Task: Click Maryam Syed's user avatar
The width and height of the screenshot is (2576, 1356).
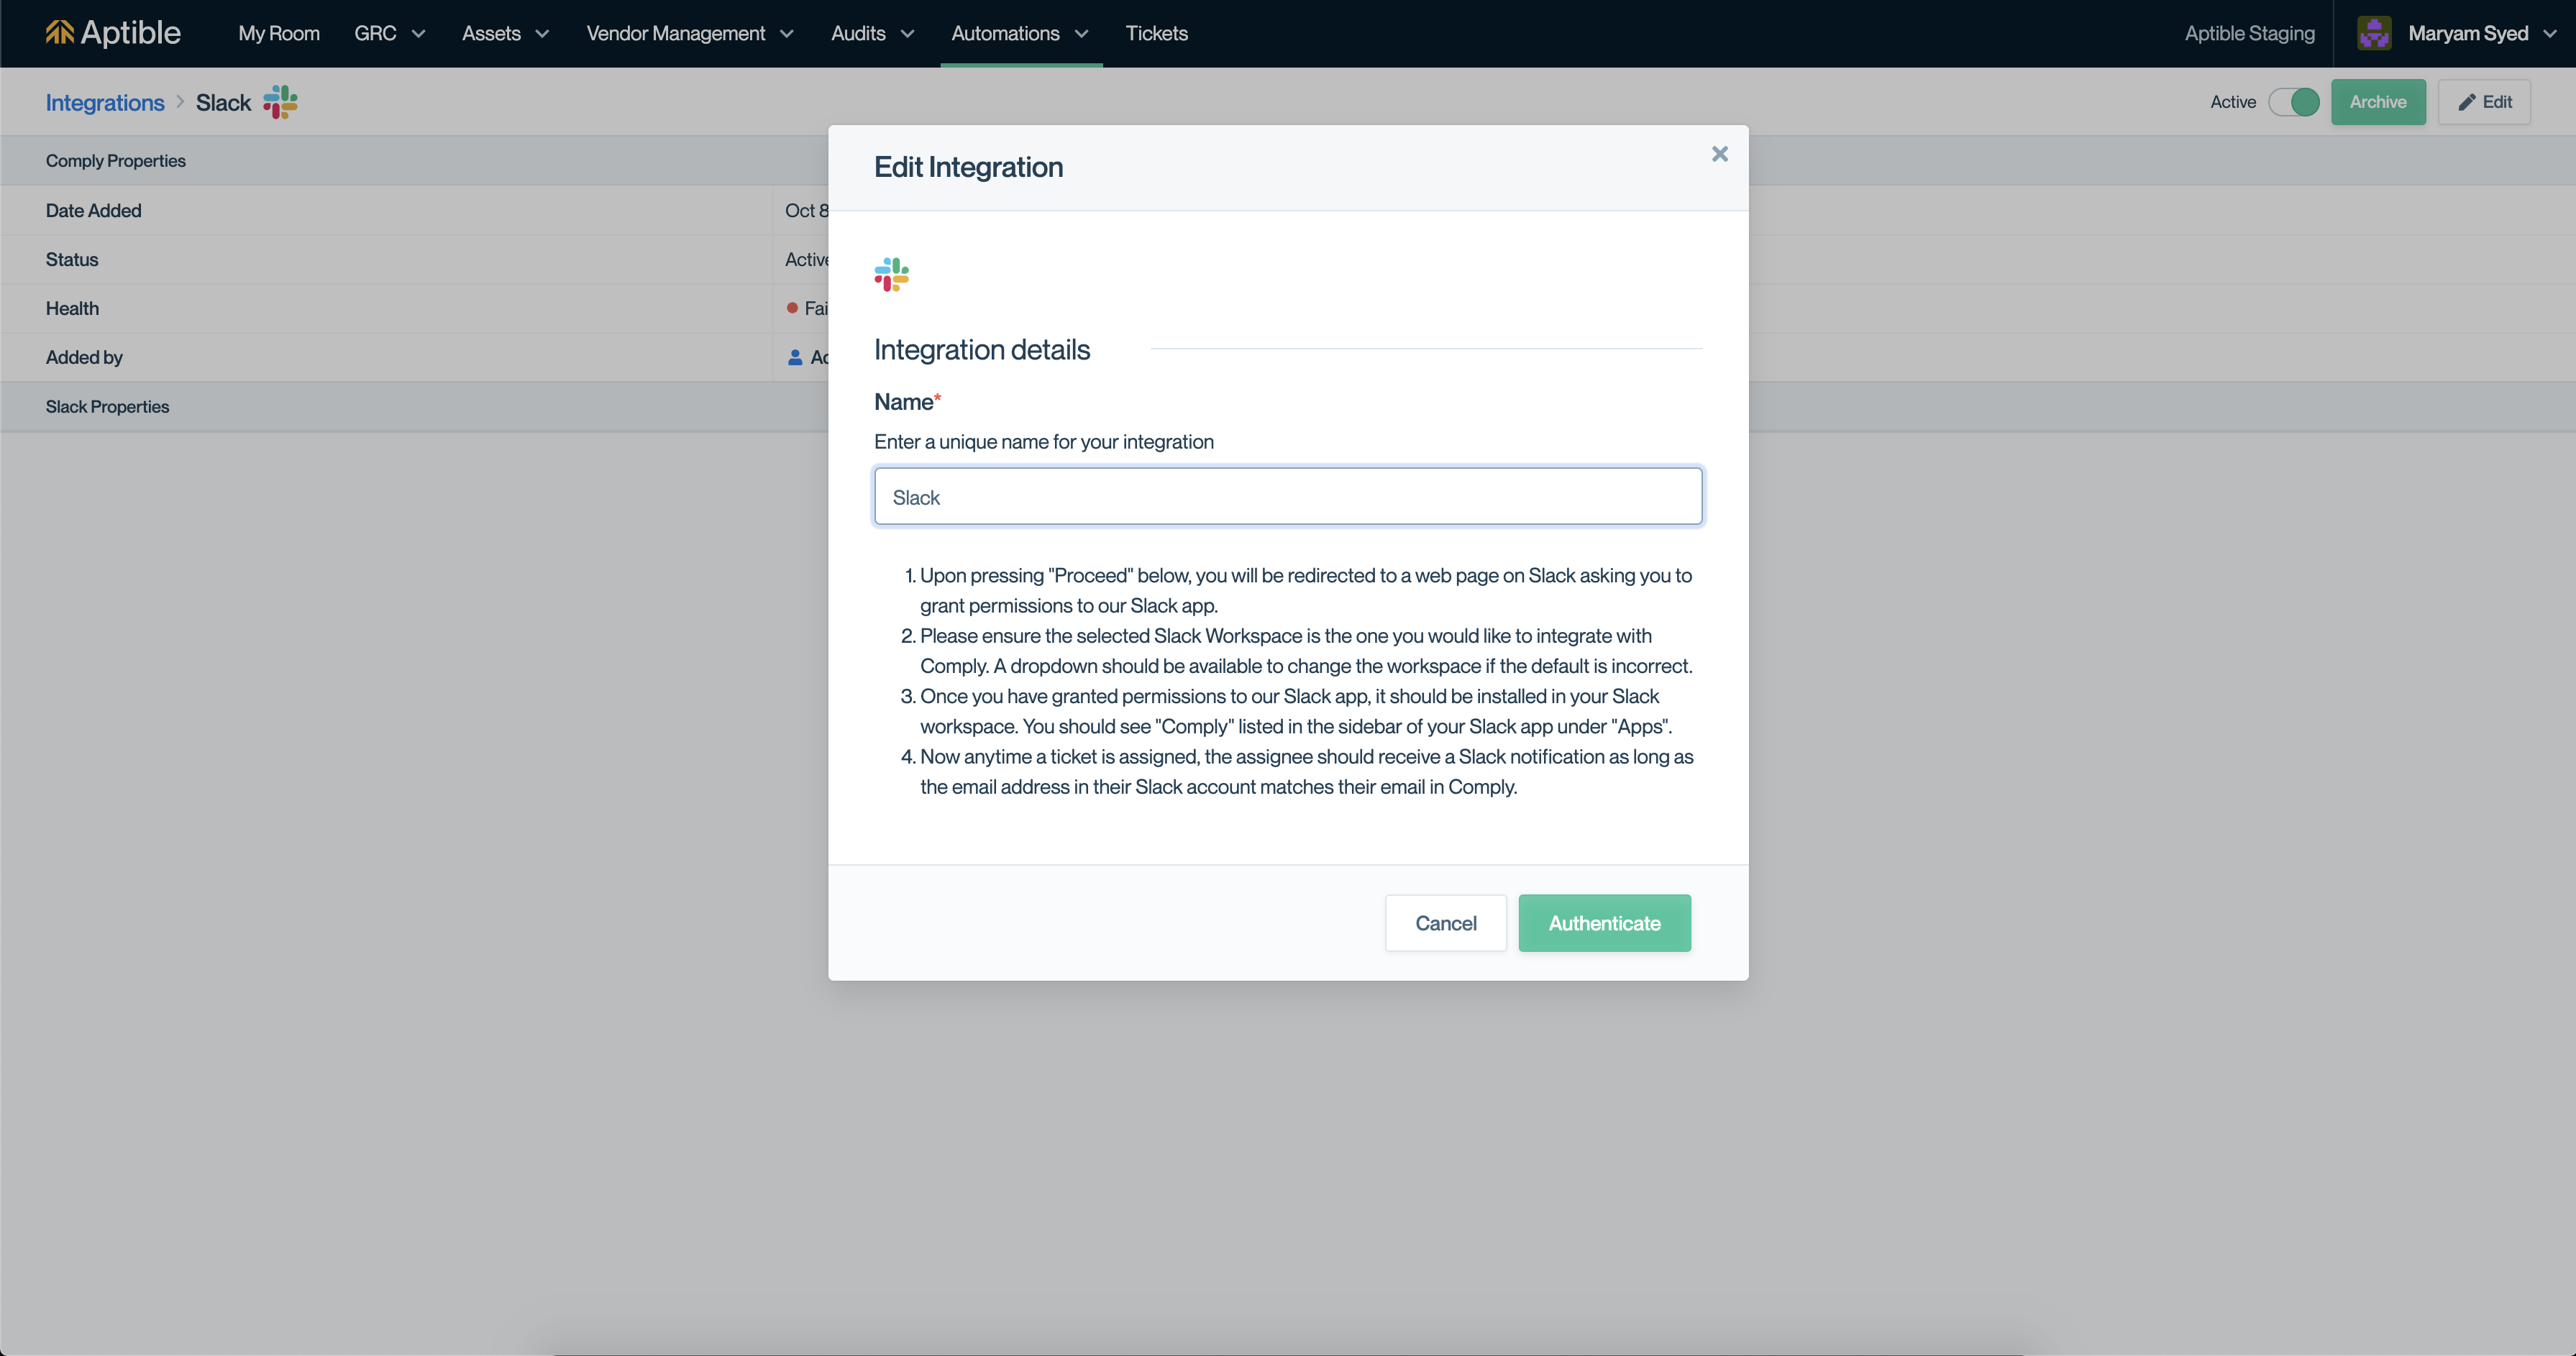Action: pyautogui.click(x=2374, y=33)
